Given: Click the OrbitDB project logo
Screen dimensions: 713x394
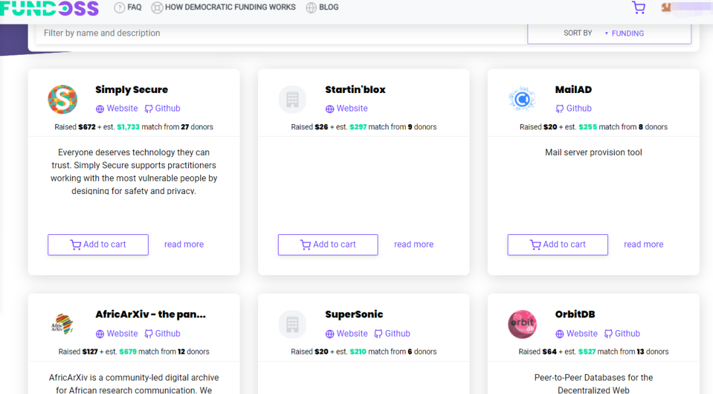Looking at the screenshot, I should 522,324.
